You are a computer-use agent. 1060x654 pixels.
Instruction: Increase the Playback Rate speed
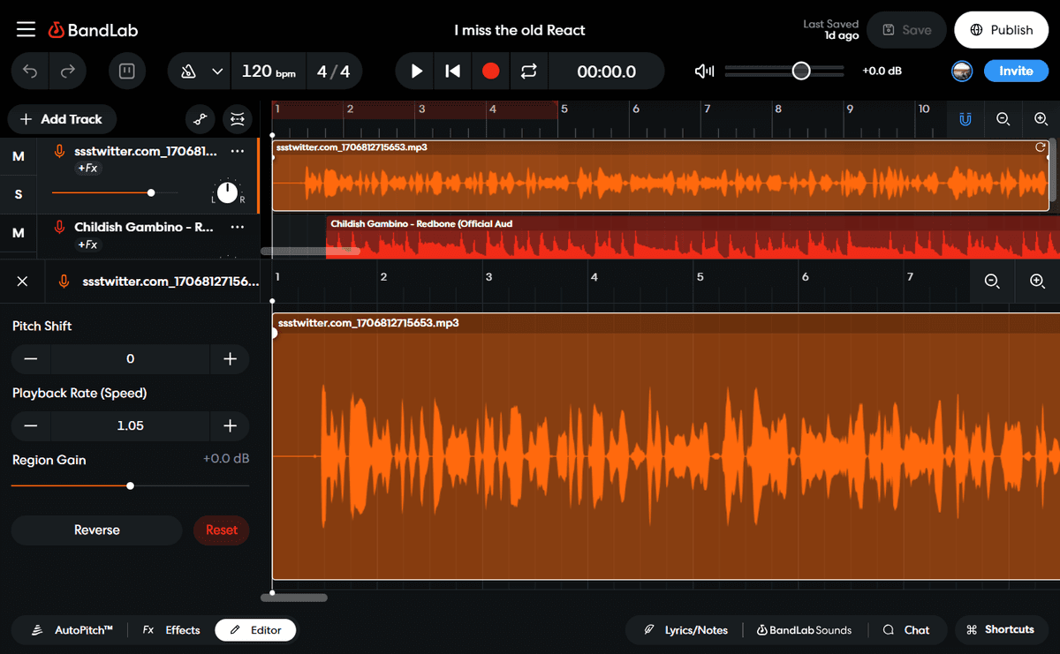tap(230, 425)
